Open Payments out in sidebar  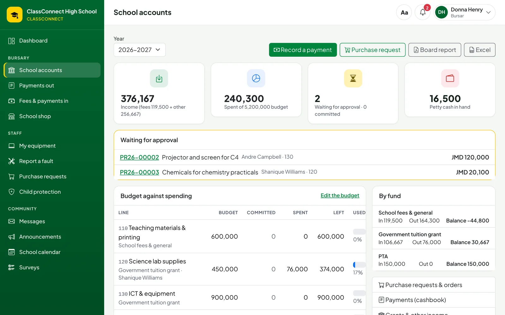point(52,85)
